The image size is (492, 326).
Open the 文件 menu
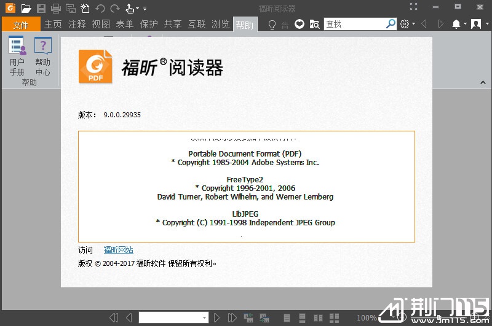(21, 25)
